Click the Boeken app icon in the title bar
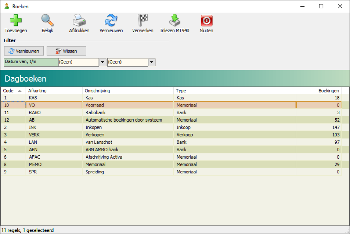Image resolution: width=350 pixels, height=234 pixels. point(7,6)
